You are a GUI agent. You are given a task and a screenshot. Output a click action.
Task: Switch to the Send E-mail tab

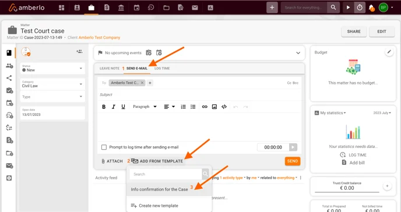(137, 69)
